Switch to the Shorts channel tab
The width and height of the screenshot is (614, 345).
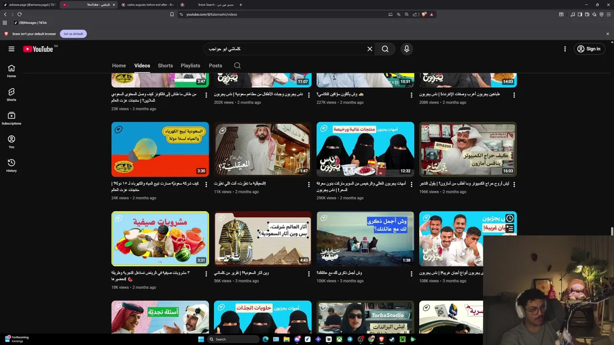tap(165, 66)
